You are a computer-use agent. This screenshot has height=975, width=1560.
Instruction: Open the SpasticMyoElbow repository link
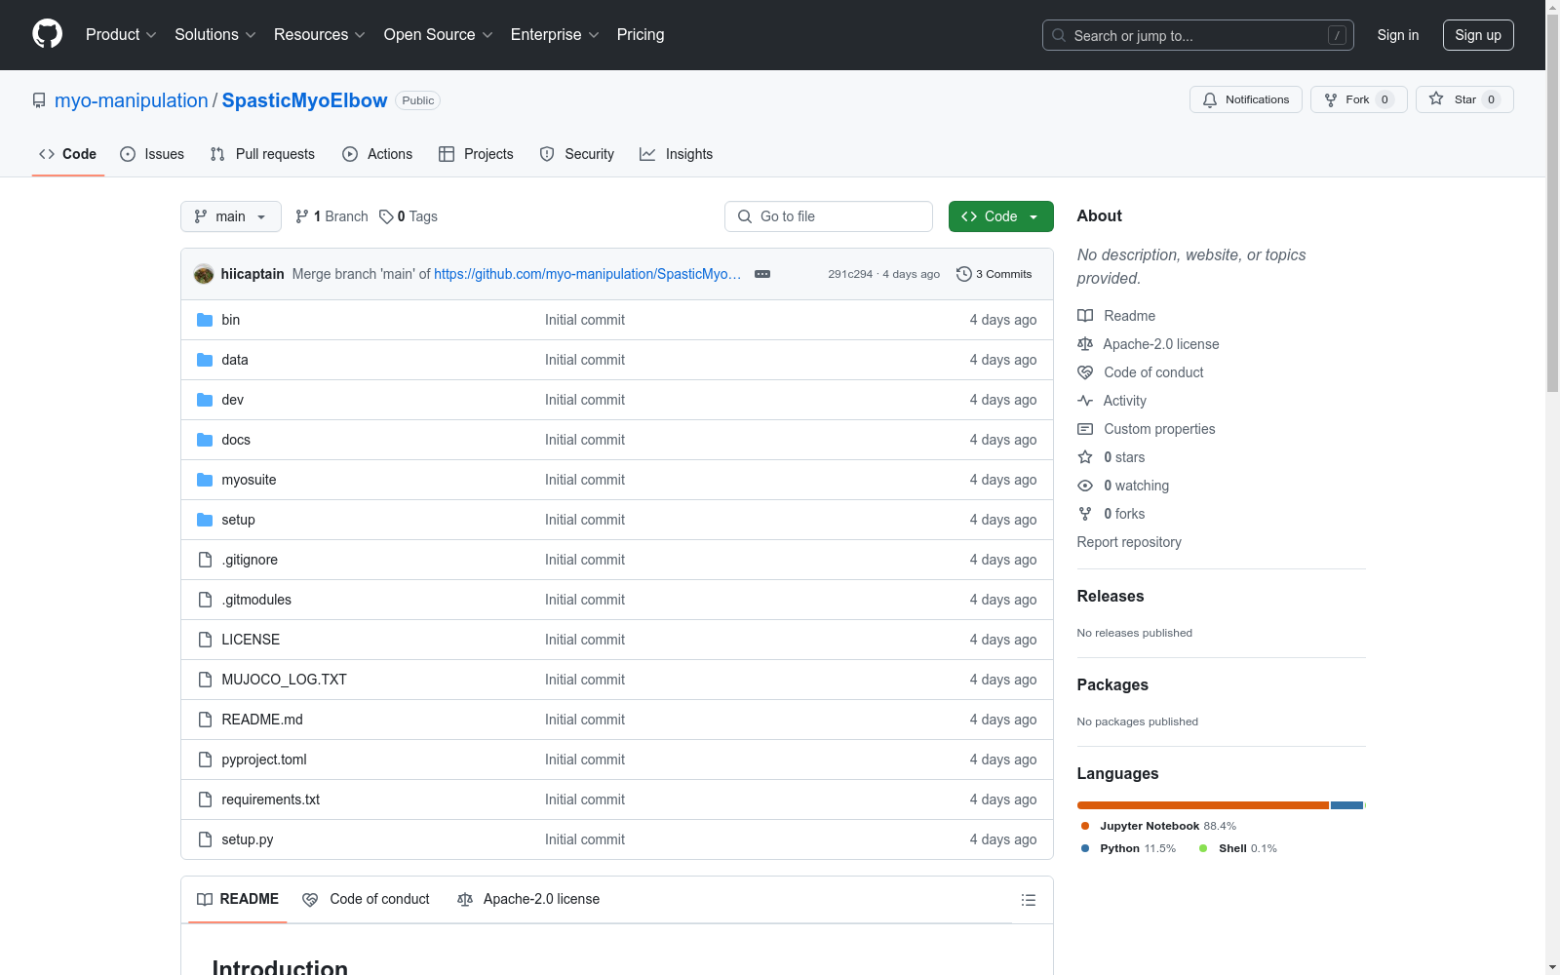pyautogui.click(x=304, y=100)
